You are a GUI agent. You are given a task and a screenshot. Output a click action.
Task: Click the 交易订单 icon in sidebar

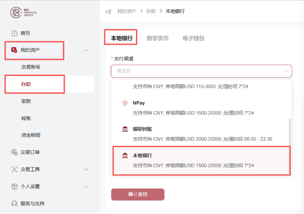pos(14,152)
